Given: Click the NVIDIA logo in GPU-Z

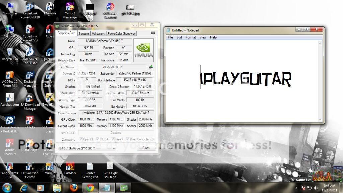Looking at the screenshot, I should pos(143,50).
